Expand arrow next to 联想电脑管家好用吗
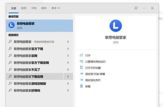The height and width of the screenshot is (107, 163). point(68,90)
